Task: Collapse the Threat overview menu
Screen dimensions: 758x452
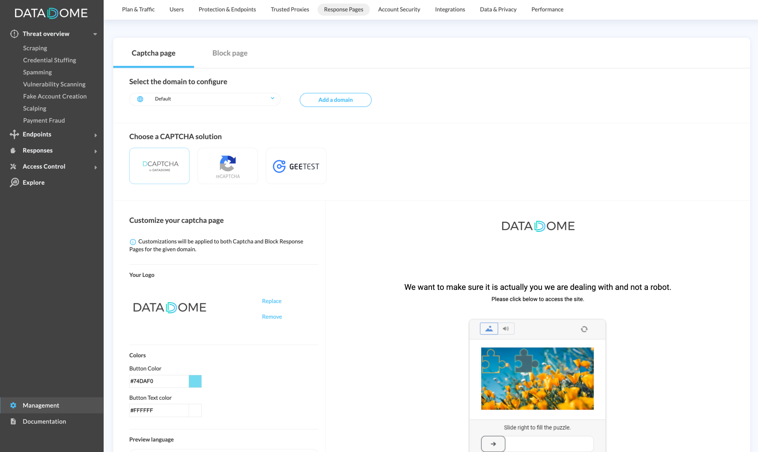Action: tap(95, 34)
